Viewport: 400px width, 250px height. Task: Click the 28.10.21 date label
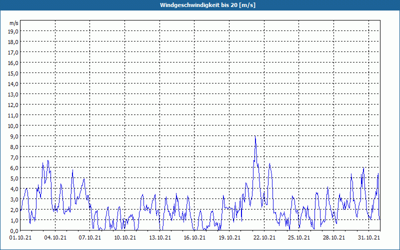(334, 237)
